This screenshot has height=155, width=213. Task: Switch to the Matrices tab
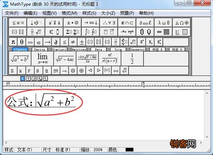79,50
